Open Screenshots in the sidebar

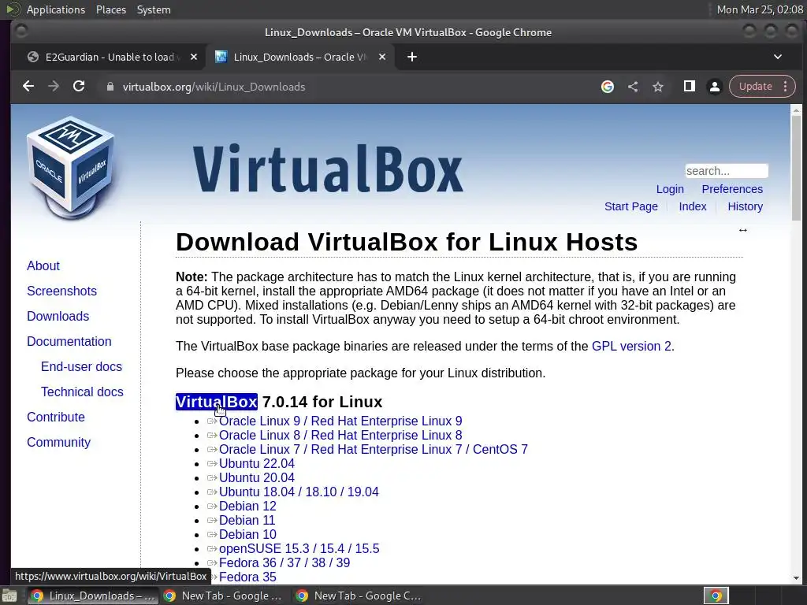pos(61,291)
